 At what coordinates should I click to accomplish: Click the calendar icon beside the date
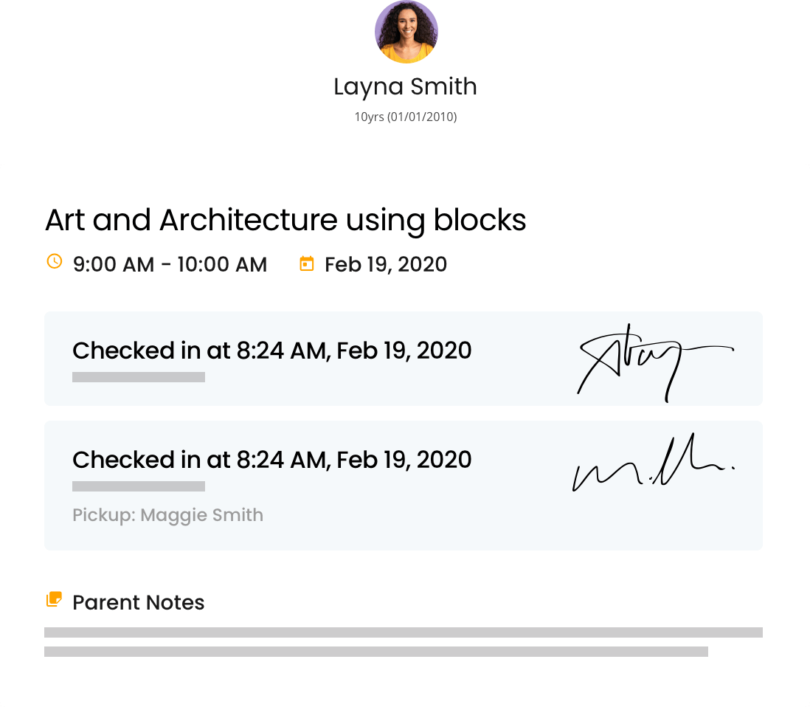(x=306, y=263)
